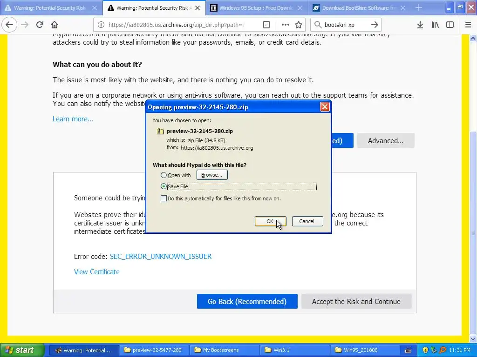The image size is (477, 357).
Task: Click the bootskin xp search field
Action: [x=345, y=25]
